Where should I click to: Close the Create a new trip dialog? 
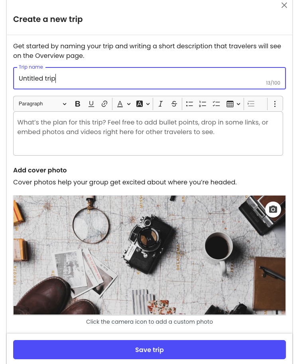[x=284, y=5]
